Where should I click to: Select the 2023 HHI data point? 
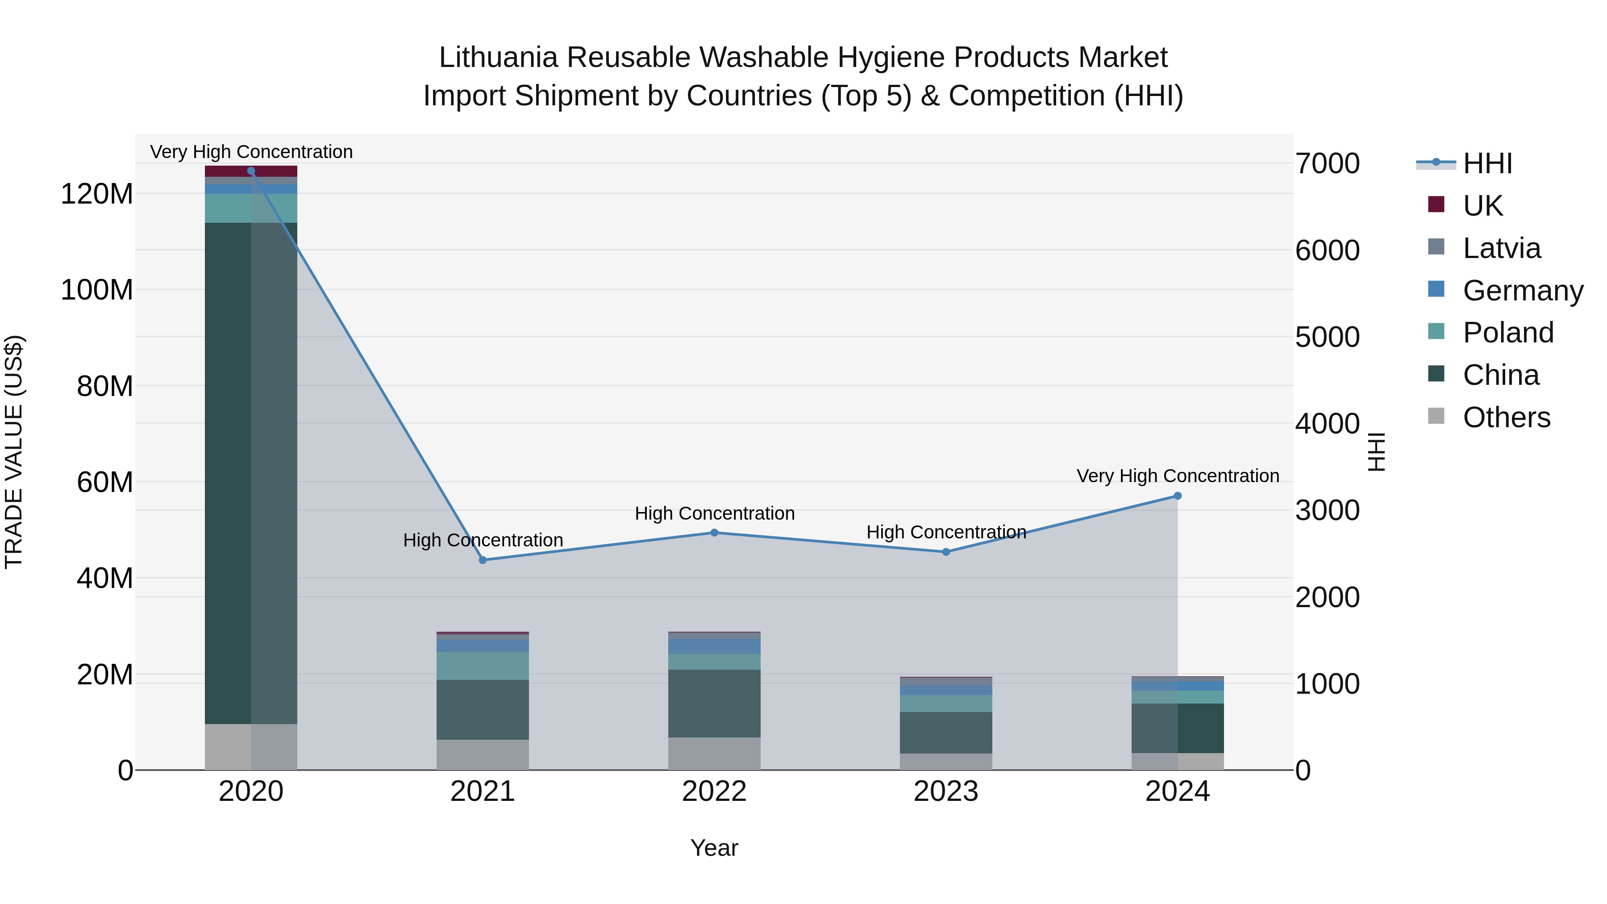click(946, 552)
